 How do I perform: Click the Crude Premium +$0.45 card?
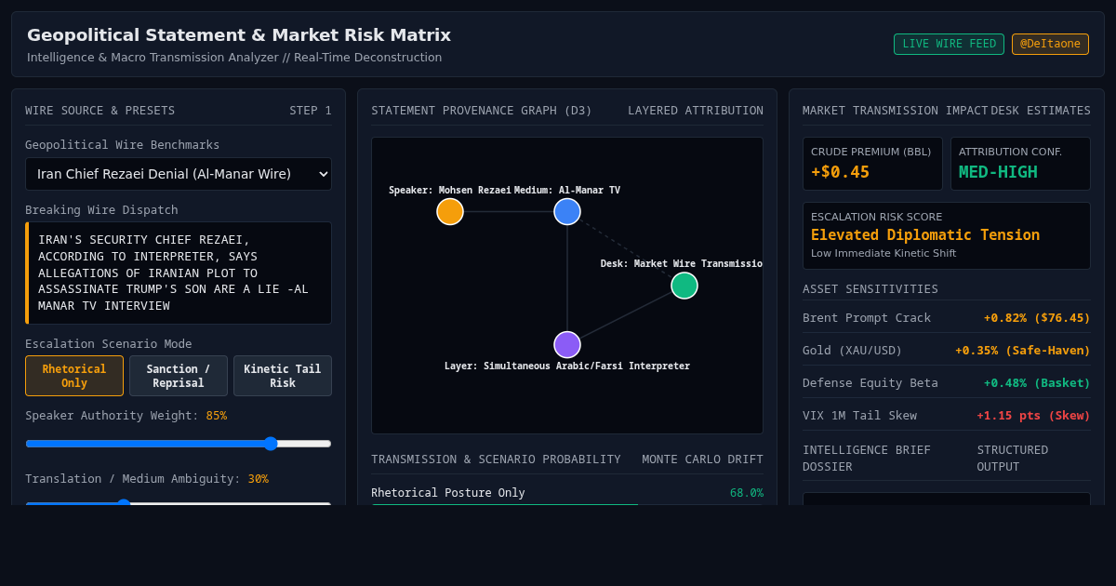coord(872,164)
